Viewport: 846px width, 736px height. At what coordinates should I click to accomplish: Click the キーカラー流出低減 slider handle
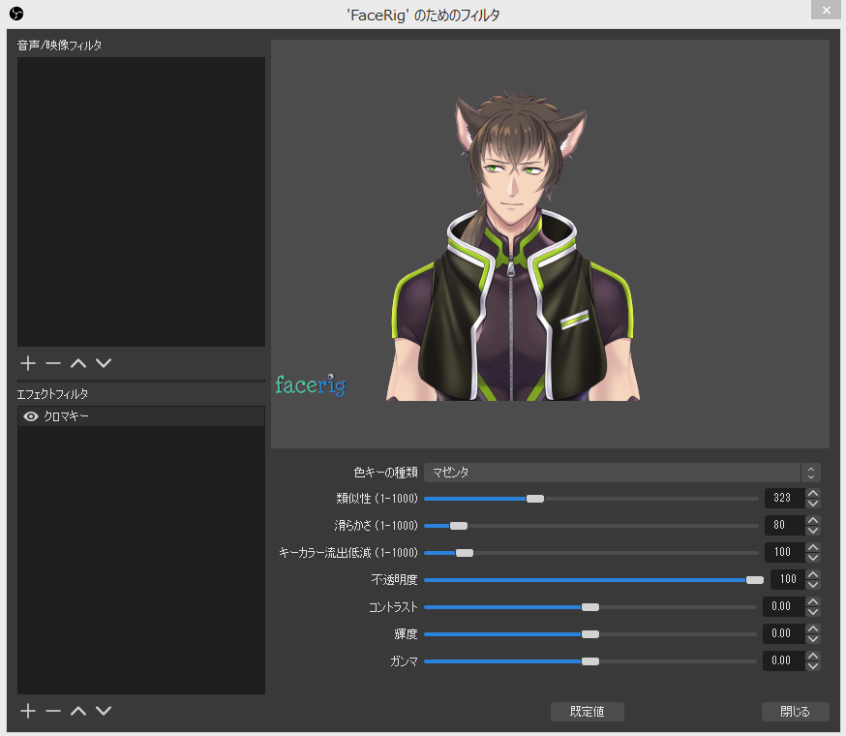point(465,553)
